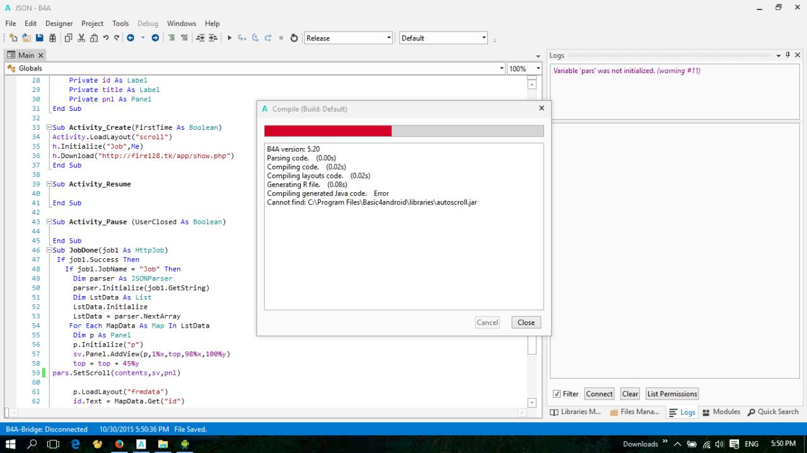Close the Compile dialog with Close button
This screenshot has height=453, width=807.
click(526, 322)
